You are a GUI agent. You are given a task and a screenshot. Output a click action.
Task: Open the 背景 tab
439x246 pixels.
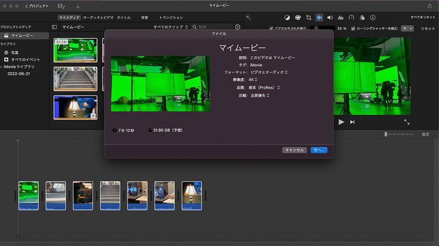coord(144,17)
